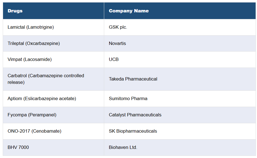
Task: Click the Drugs column header
Action: pos(15,11)
